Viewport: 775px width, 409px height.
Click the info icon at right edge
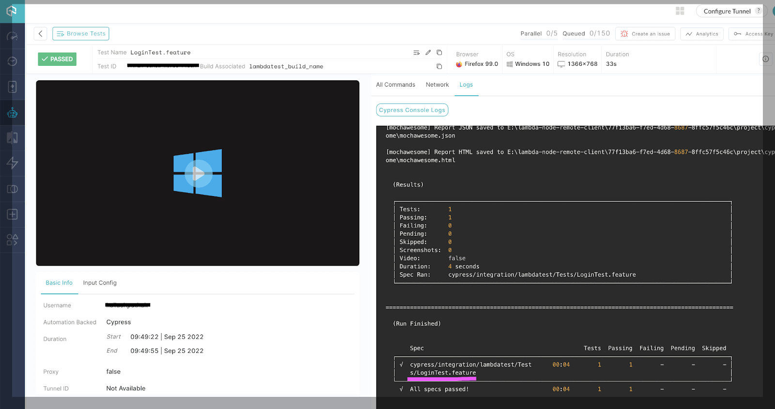[x=766, y=59]
